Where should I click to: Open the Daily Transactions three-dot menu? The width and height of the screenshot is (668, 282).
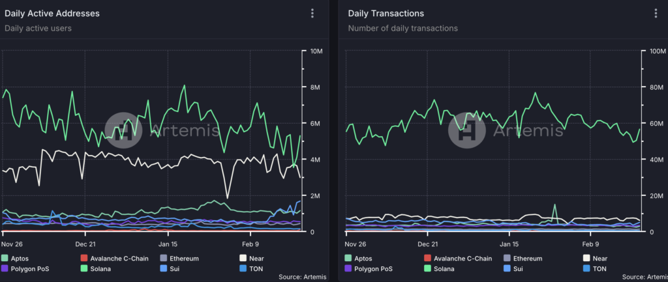[656, 14]
